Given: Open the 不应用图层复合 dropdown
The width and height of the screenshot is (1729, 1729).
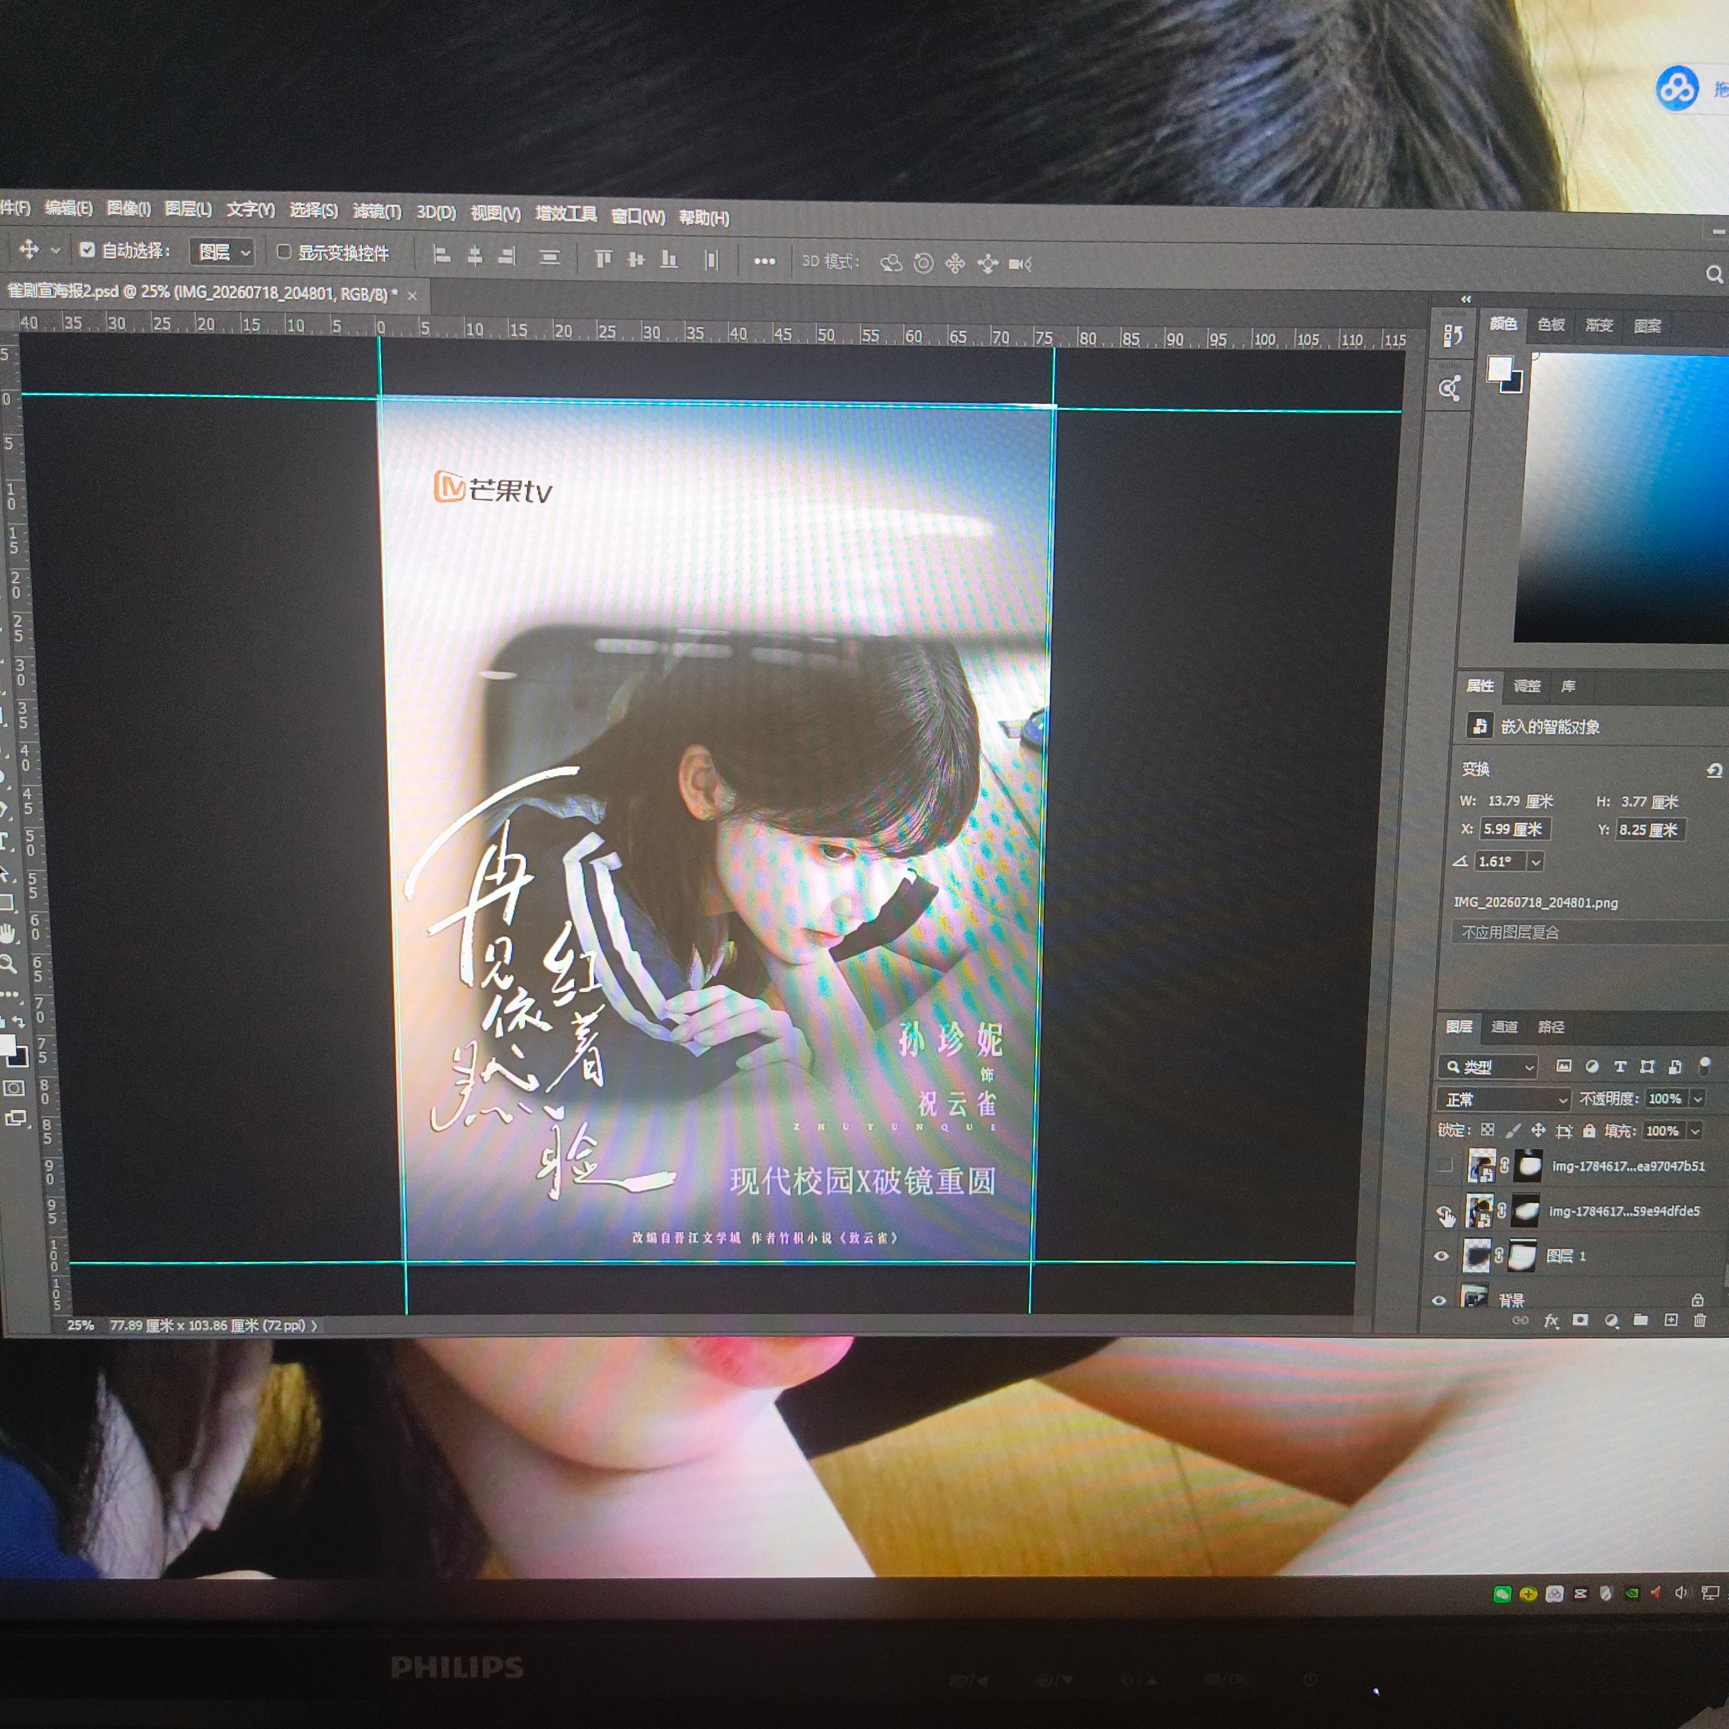Looking at the screenshot, I should click(x=1591, y=933).
